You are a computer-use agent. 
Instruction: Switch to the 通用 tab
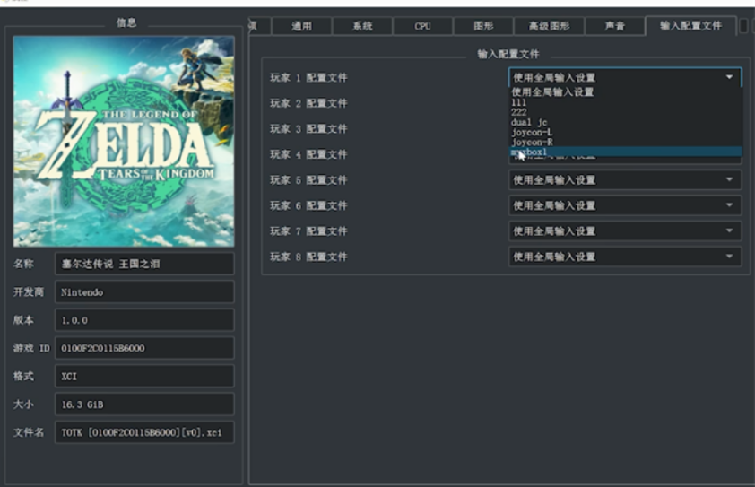pos(302,26)
